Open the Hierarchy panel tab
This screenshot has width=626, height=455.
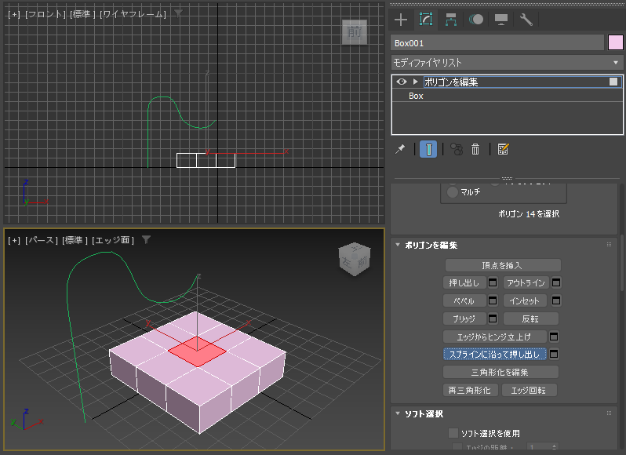451,20
